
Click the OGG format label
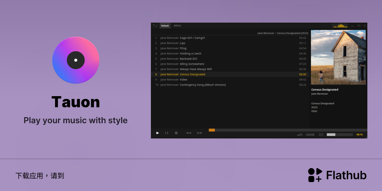point(314,111)
